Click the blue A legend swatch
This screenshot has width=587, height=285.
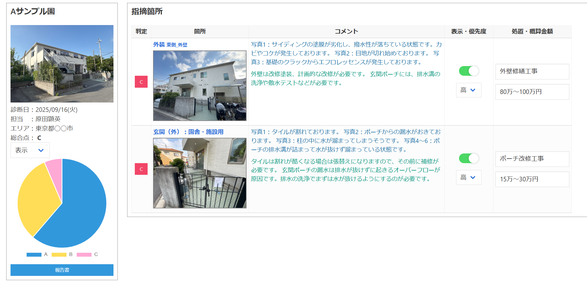coord(34,255)
